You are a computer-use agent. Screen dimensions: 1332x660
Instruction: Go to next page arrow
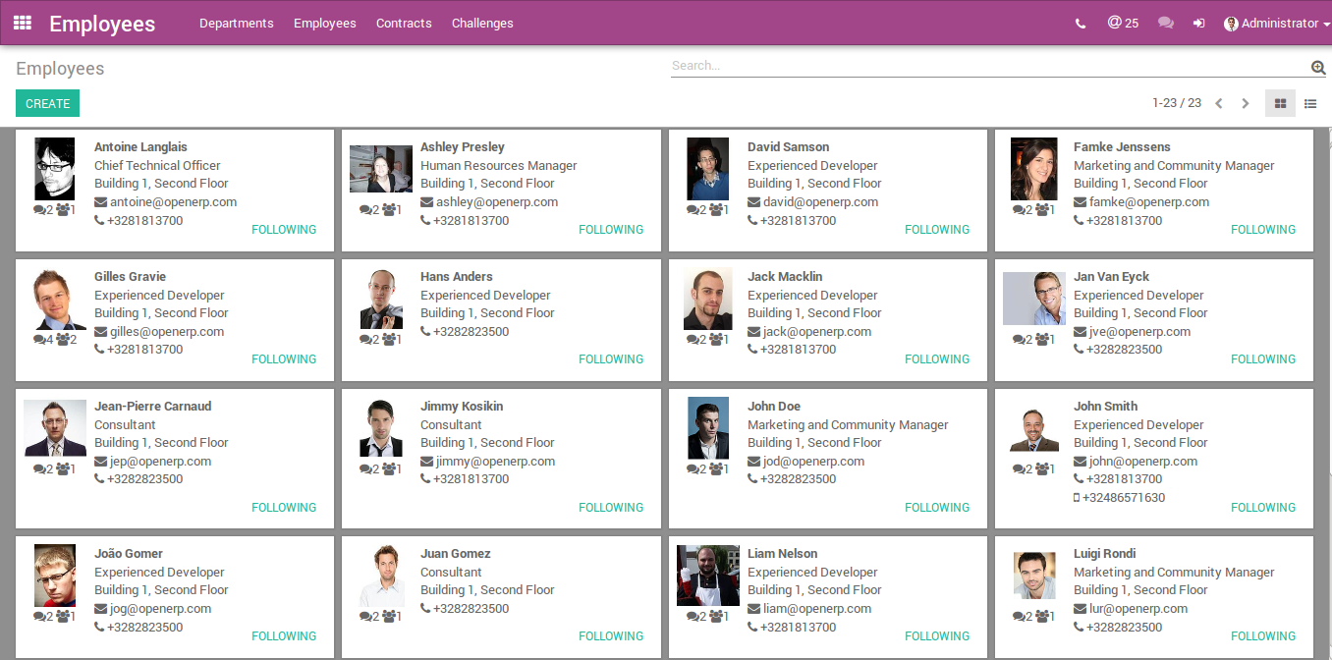tap(1246, 103)
